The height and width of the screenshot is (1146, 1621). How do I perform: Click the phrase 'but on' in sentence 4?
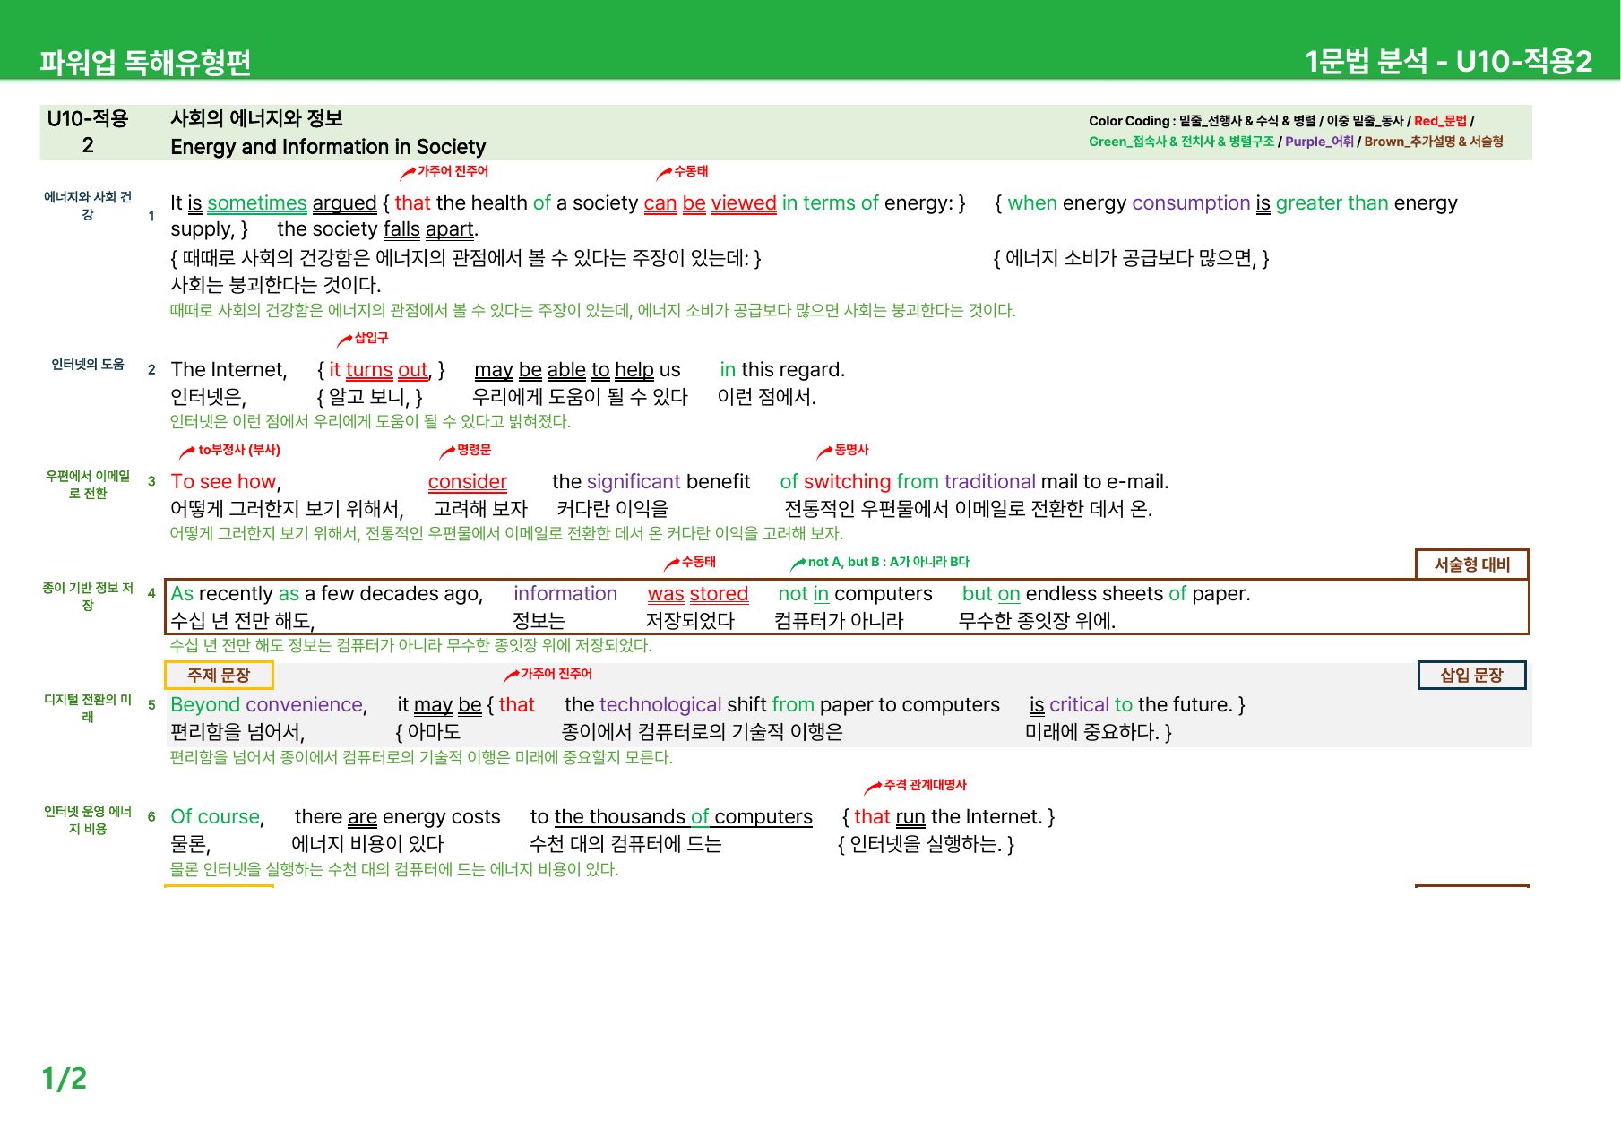tap(991, 594)
